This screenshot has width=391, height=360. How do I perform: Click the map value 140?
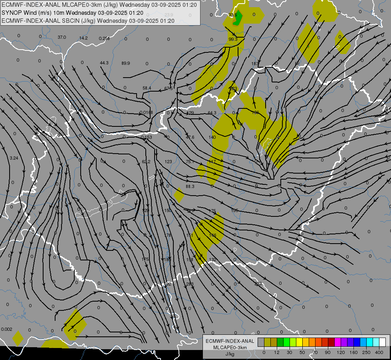point(212,137)
